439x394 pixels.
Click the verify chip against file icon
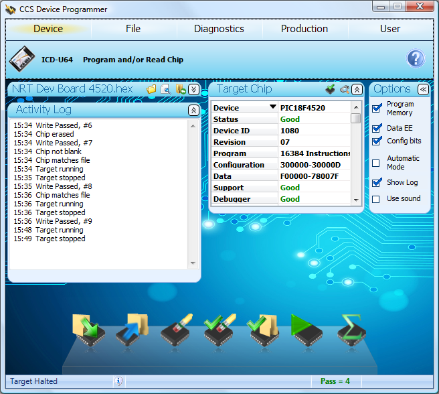[x=264, y=331]
